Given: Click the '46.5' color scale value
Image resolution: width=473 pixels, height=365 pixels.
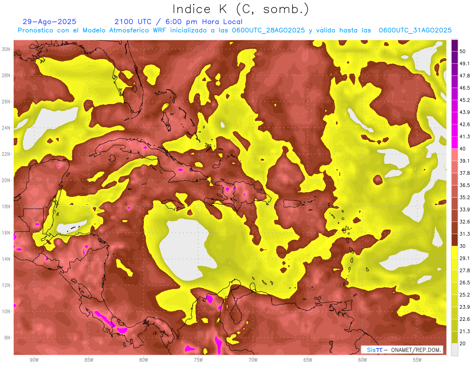Looking at the screenshot, I should tap(465, 88).
